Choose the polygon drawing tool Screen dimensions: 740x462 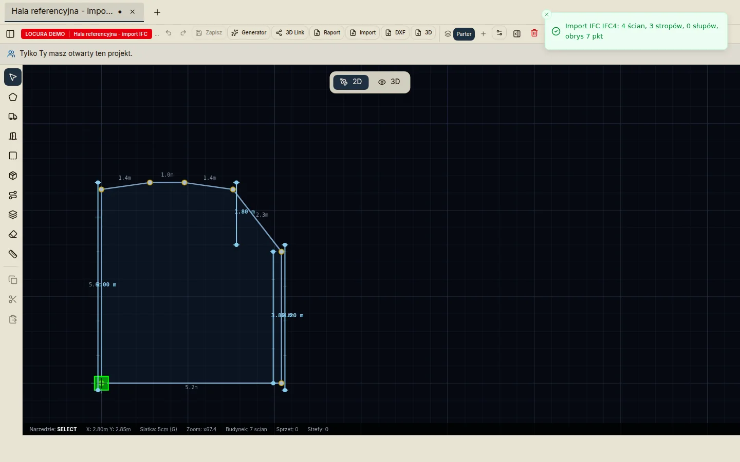point(13,97)
